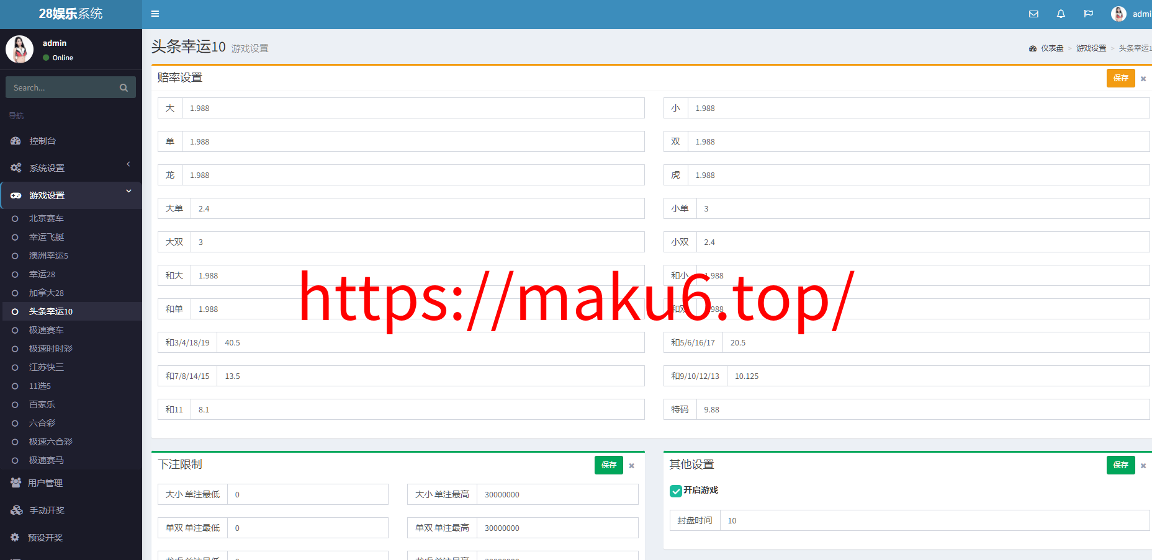The height and width of the screenshot is (560, 1152).
Task: Save the 赔率设置 odds settings
Action: (1120, 78)
